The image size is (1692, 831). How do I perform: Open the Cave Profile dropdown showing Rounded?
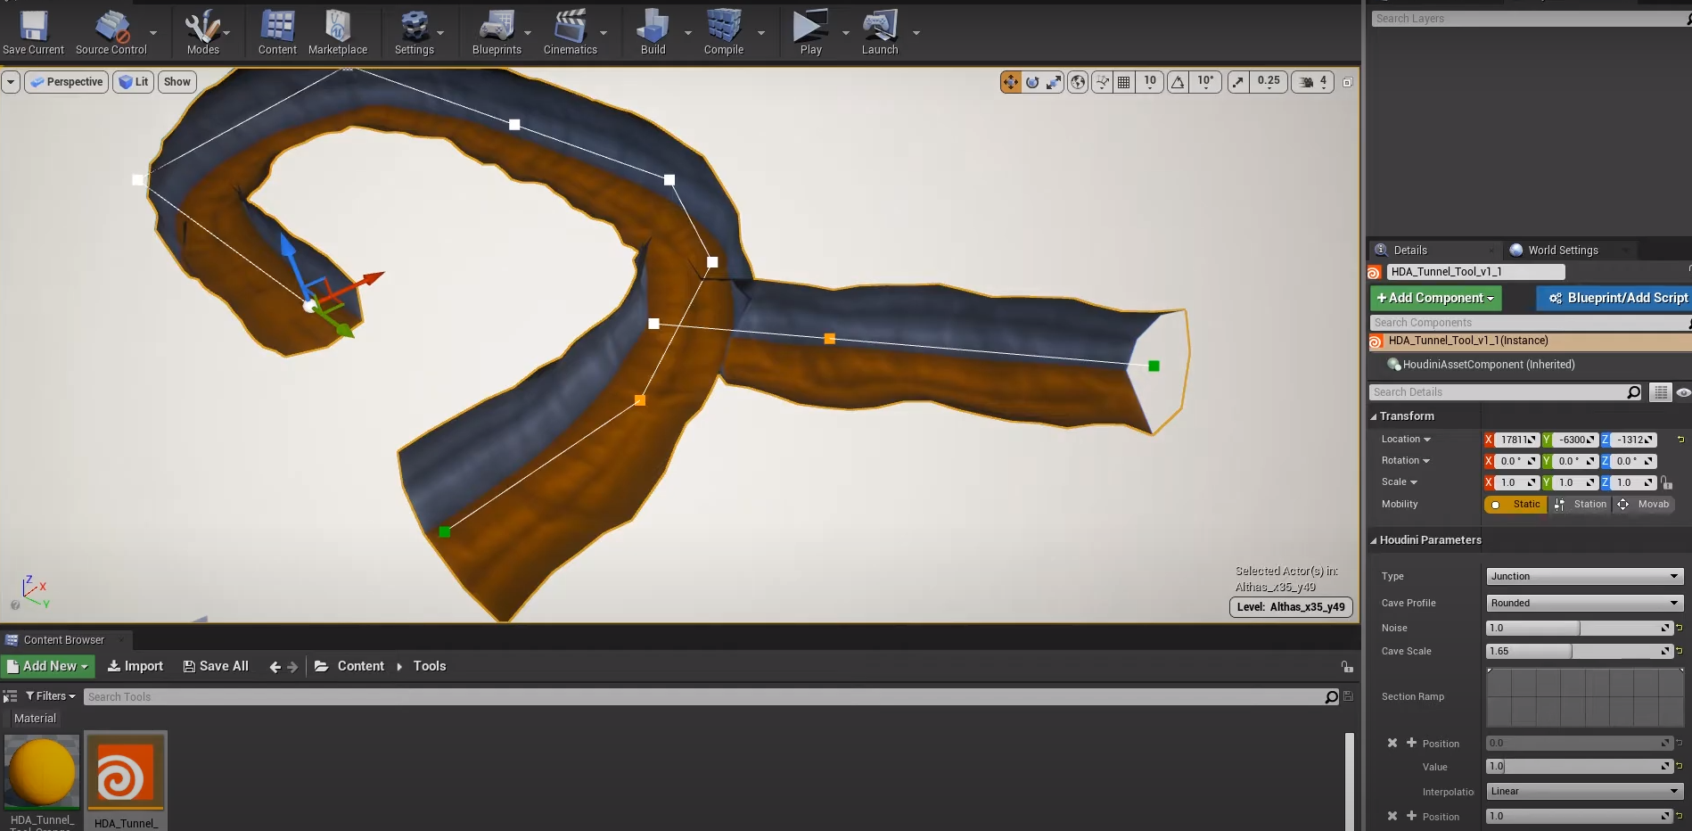click(1584, 604)
